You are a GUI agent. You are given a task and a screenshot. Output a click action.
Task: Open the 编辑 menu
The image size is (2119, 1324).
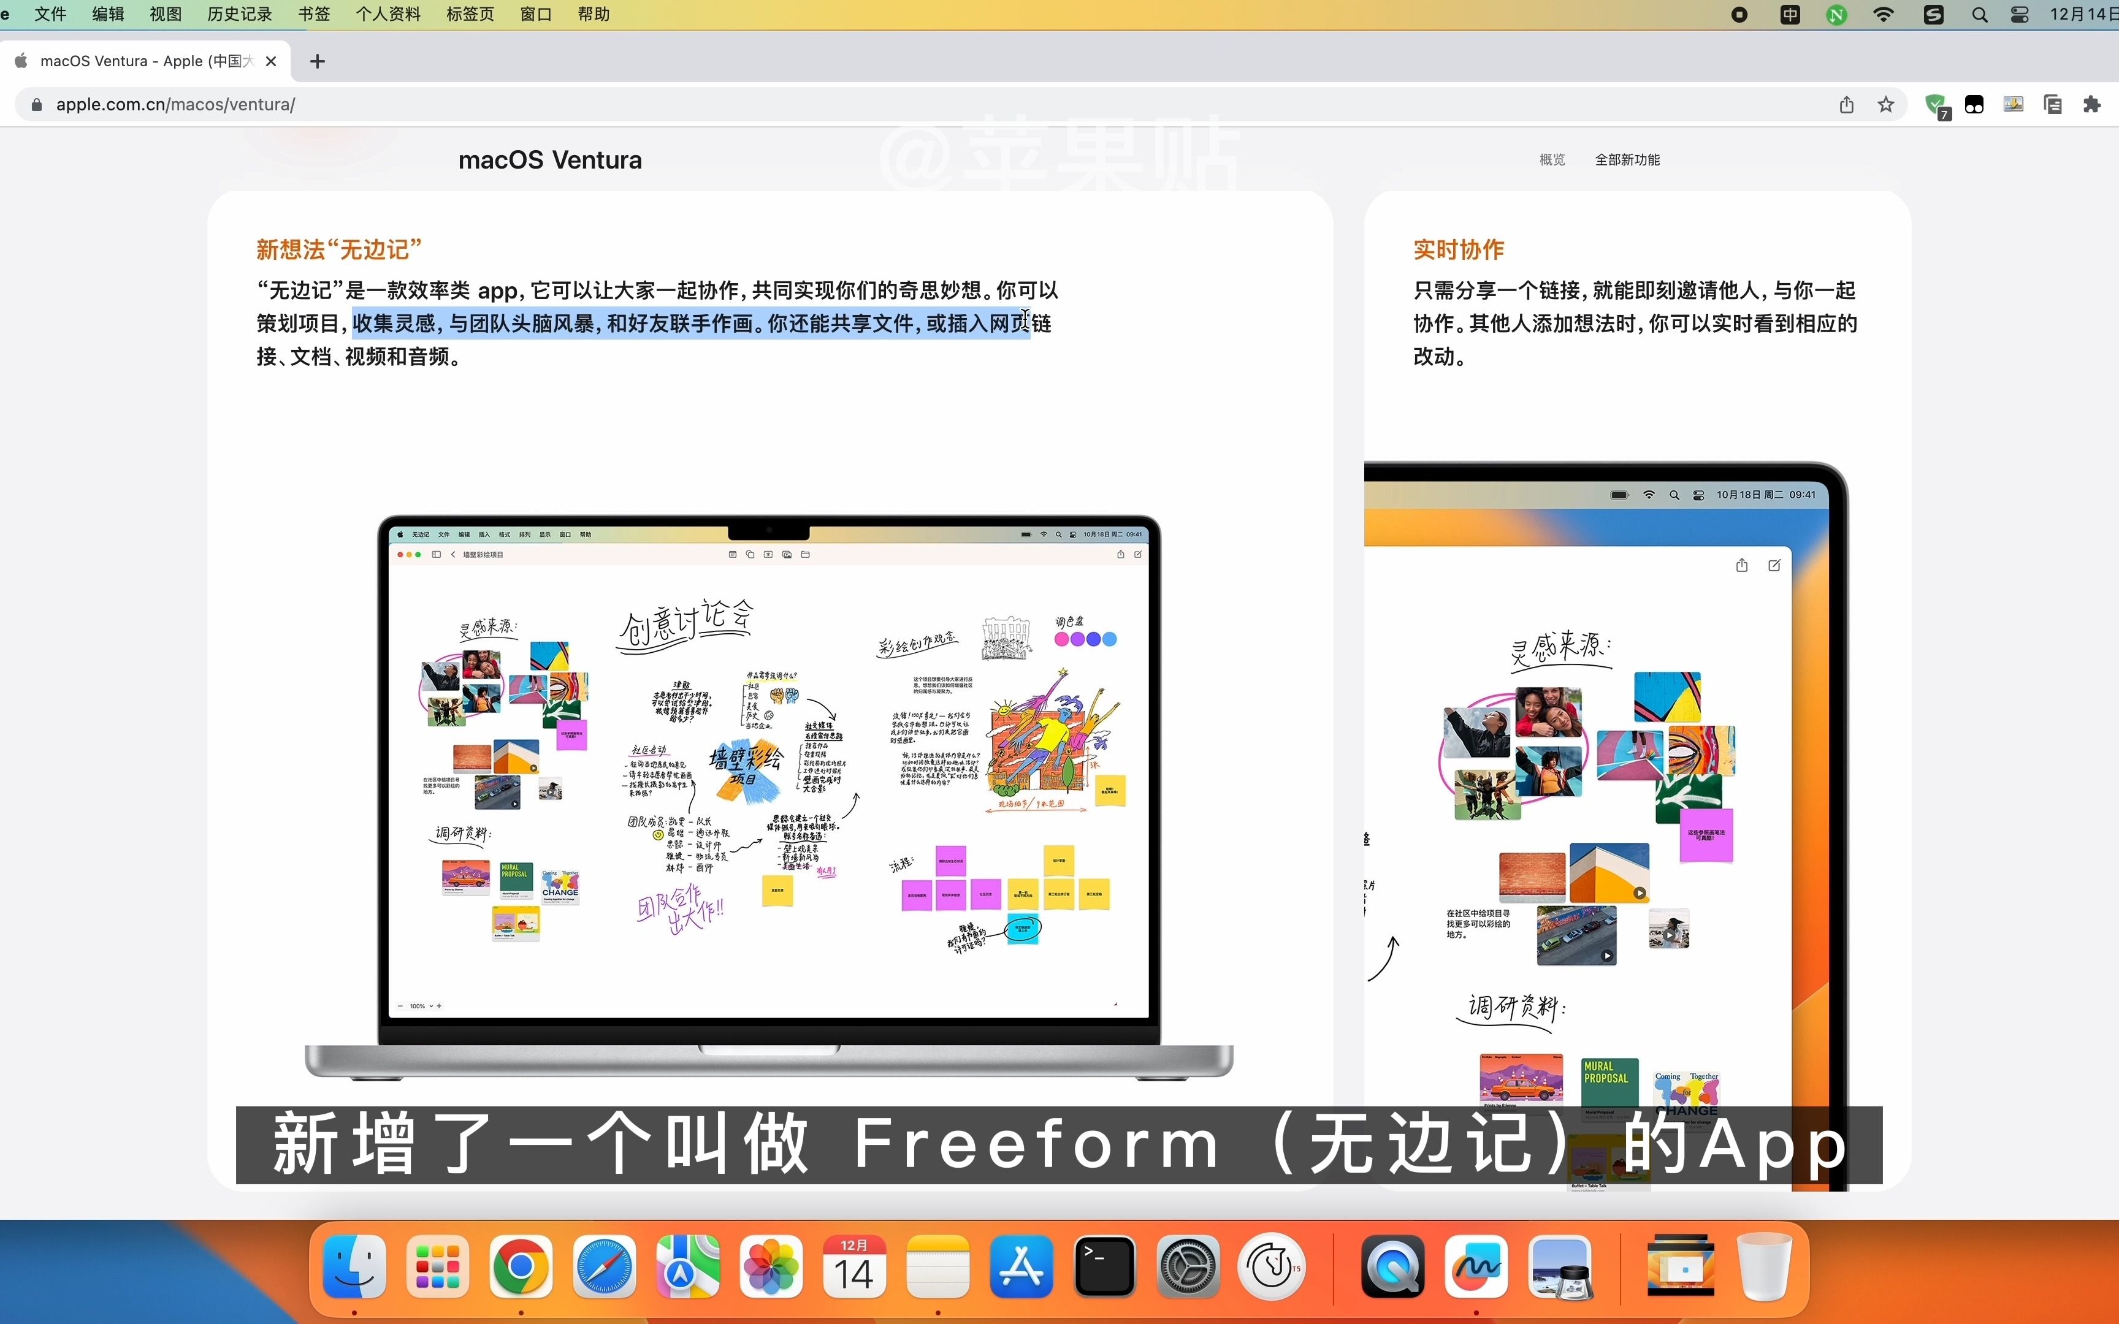tap(108, 14)
